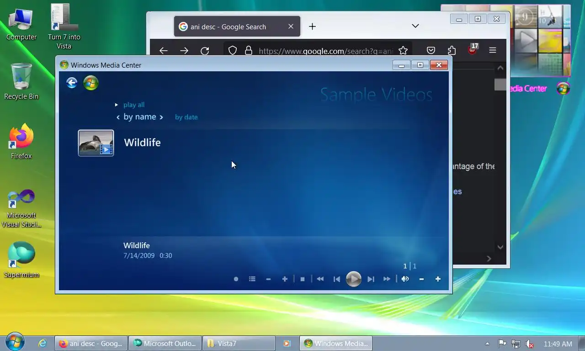
Task: Close the ani desc Firefox tab
Action: point(291,27)
